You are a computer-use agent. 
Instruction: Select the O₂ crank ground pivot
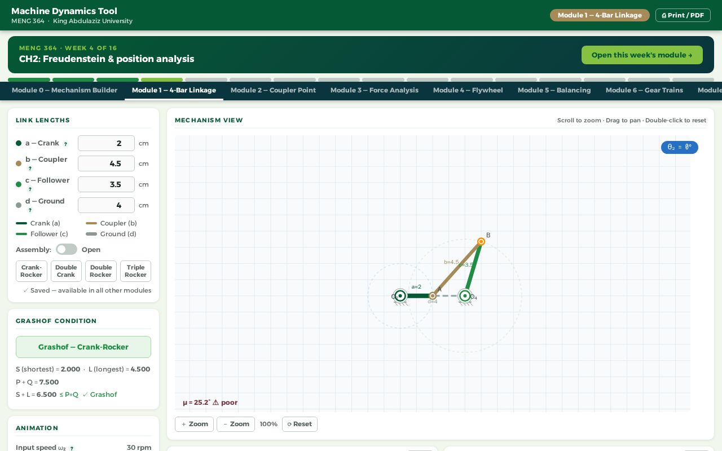(400, 296)
